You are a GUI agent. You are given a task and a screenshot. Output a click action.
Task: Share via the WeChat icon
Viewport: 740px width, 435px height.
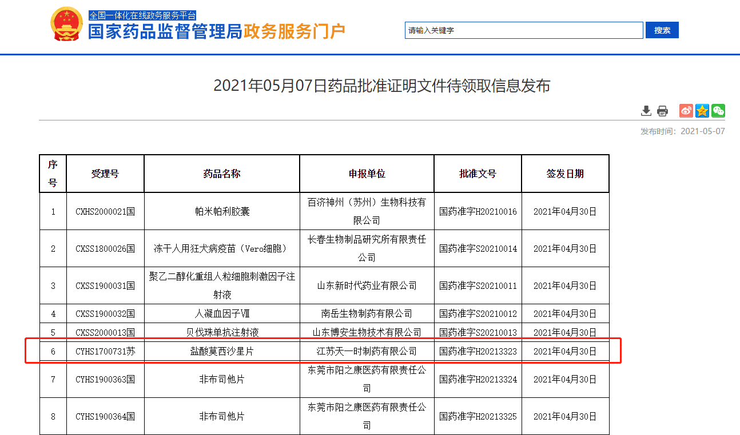(x=718, y=111)
